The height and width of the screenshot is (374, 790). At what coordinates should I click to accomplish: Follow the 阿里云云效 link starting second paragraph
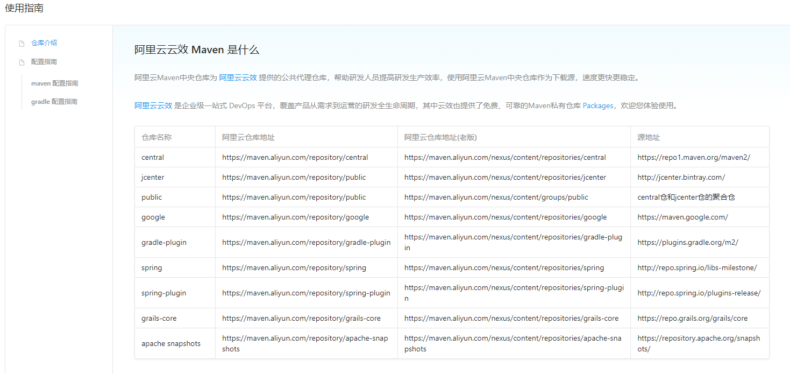coord(153,105)
